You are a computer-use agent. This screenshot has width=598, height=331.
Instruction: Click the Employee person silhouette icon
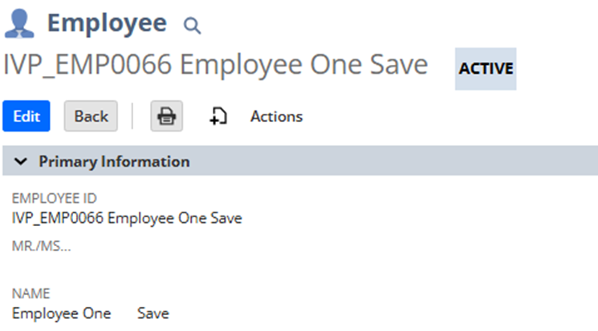[19, 23]
